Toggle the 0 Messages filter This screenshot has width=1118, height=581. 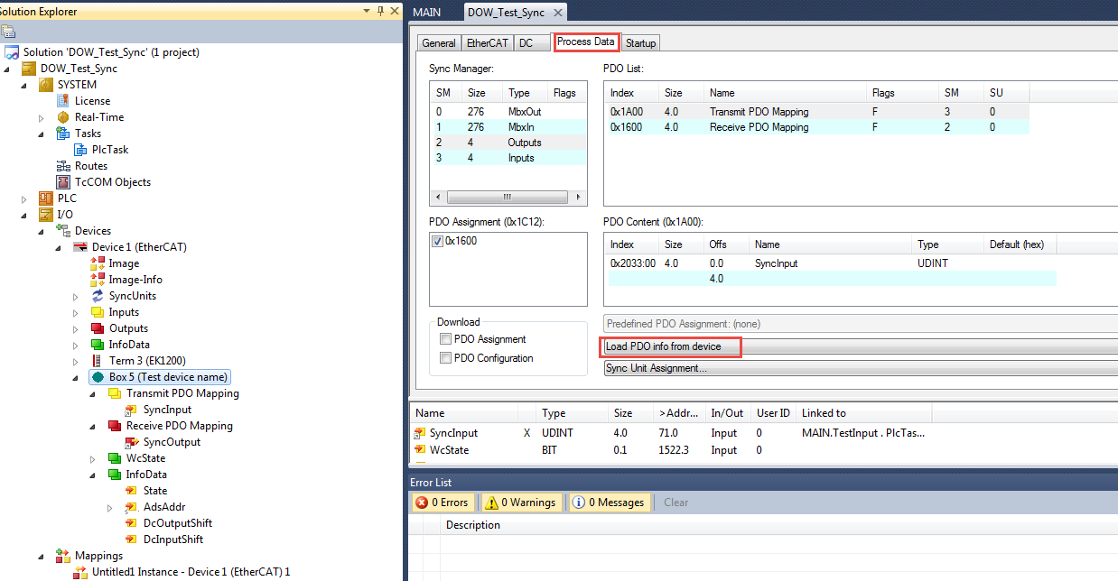[609, 503]
